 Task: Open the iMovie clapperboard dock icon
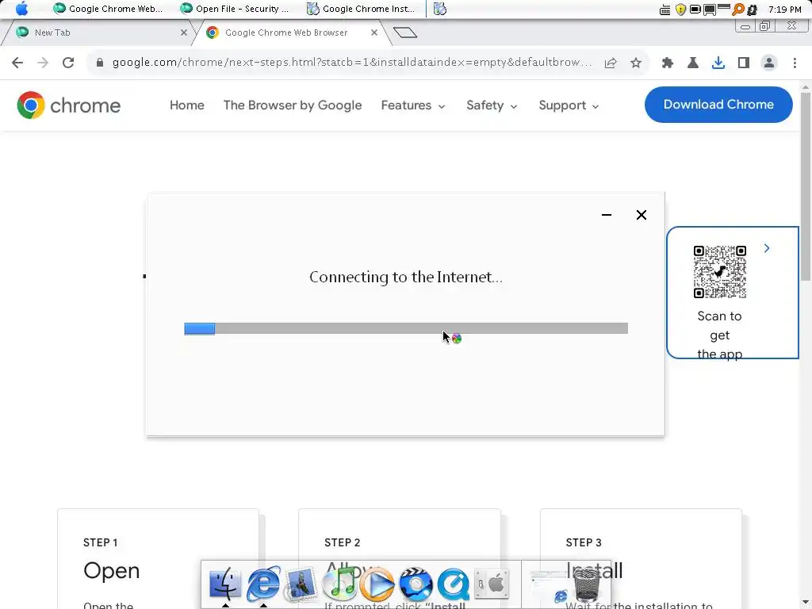tap(416, 584)
